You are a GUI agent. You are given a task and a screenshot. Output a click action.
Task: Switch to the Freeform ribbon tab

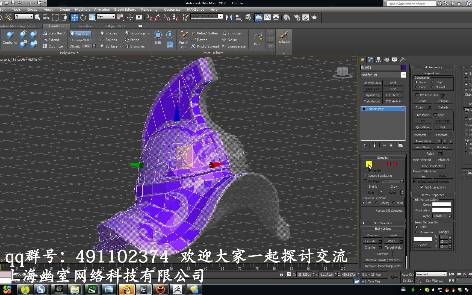(56, 26)
